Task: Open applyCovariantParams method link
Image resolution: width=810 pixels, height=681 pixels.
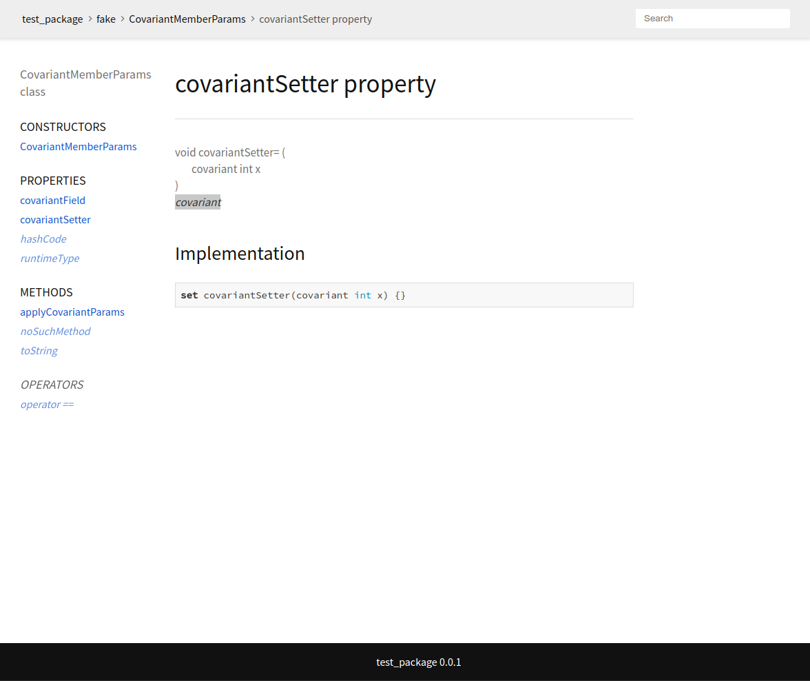Action: click(72, 312)
